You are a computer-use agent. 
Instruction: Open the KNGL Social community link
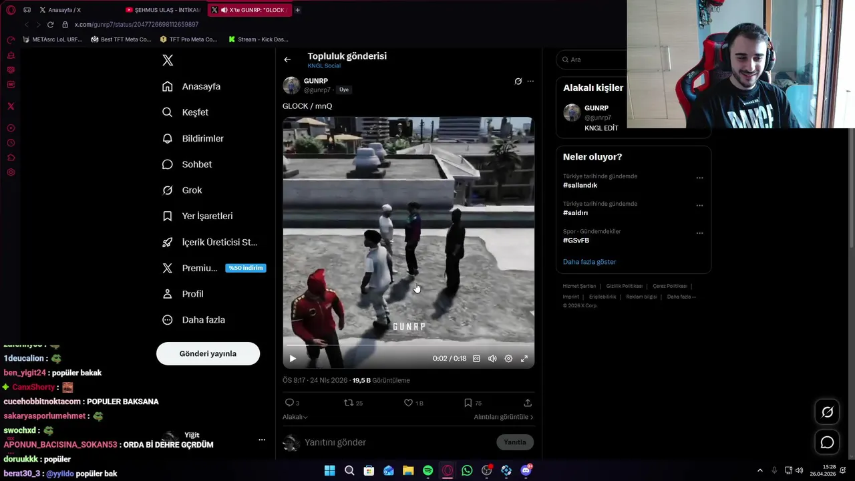click(324, 66)
